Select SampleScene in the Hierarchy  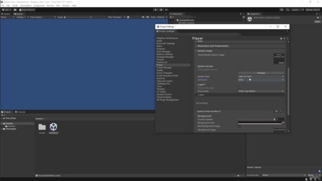click(186, 20)
